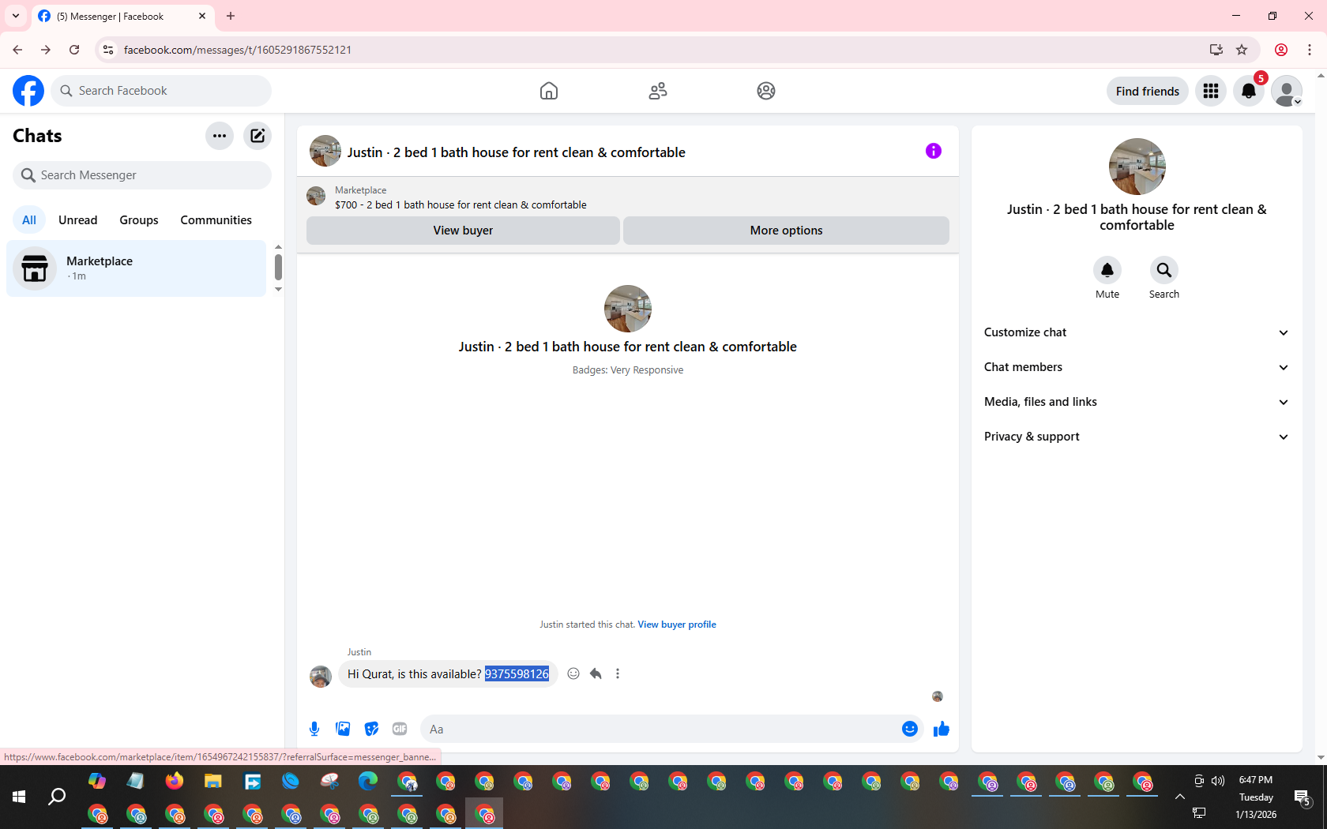Record a voice clip with microphone icon

(x=314, y=729)
